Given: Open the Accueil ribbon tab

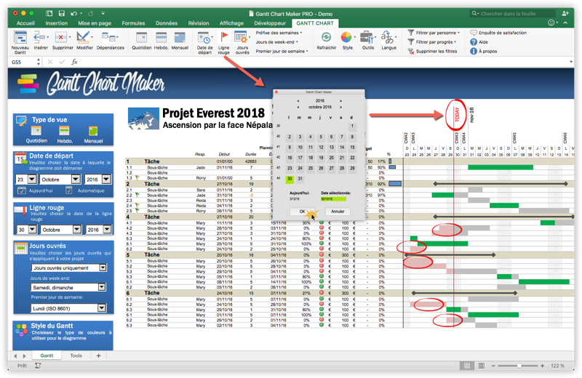Looking at the screenshot, I should 25,23.
